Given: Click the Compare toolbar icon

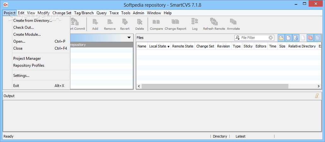Looking at the screenshot, I should 156,22.
